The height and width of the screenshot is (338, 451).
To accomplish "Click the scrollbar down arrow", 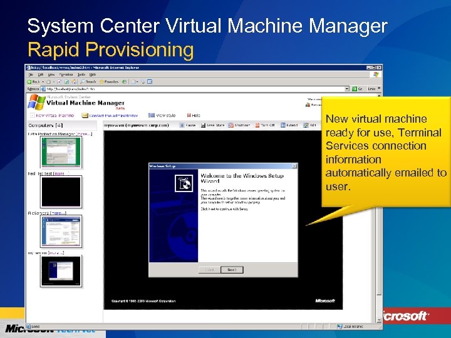I will point(379,320).
